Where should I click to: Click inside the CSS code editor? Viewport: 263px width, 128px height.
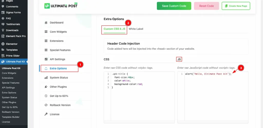pyautogui.click(x=143, y=102)
